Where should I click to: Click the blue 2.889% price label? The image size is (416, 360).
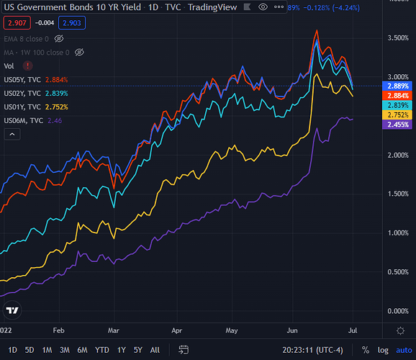coord(397,86)
